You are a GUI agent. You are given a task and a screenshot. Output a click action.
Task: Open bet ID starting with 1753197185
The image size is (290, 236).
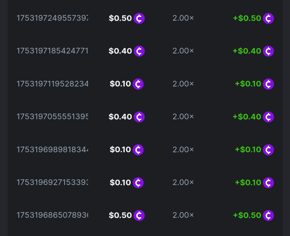52,51
